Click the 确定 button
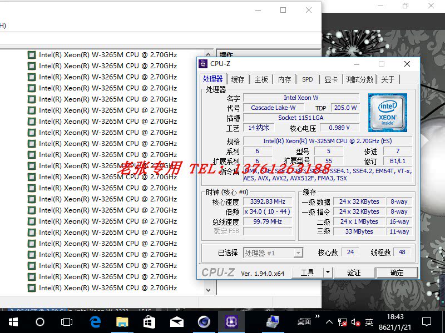 tap(397, 273)
